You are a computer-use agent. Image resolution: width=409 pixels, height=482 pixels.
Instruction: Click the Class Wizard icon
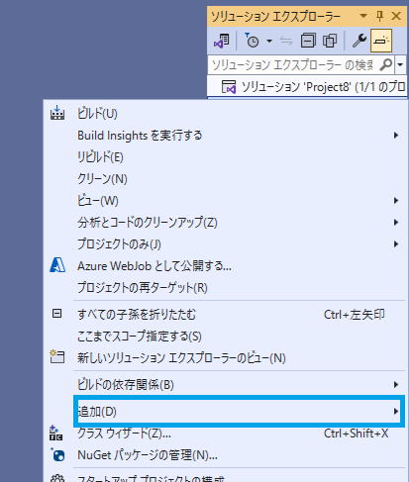click(56, 434)
